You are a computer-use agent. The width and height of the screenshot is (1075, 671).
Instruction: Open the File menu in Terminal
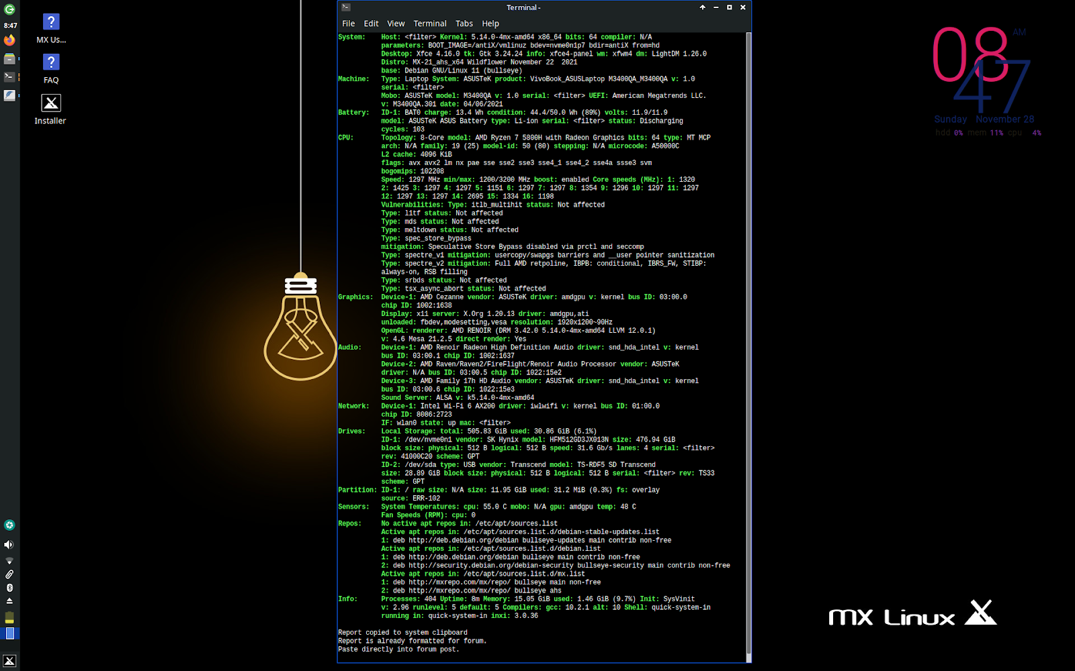click(x=348, y=23)
